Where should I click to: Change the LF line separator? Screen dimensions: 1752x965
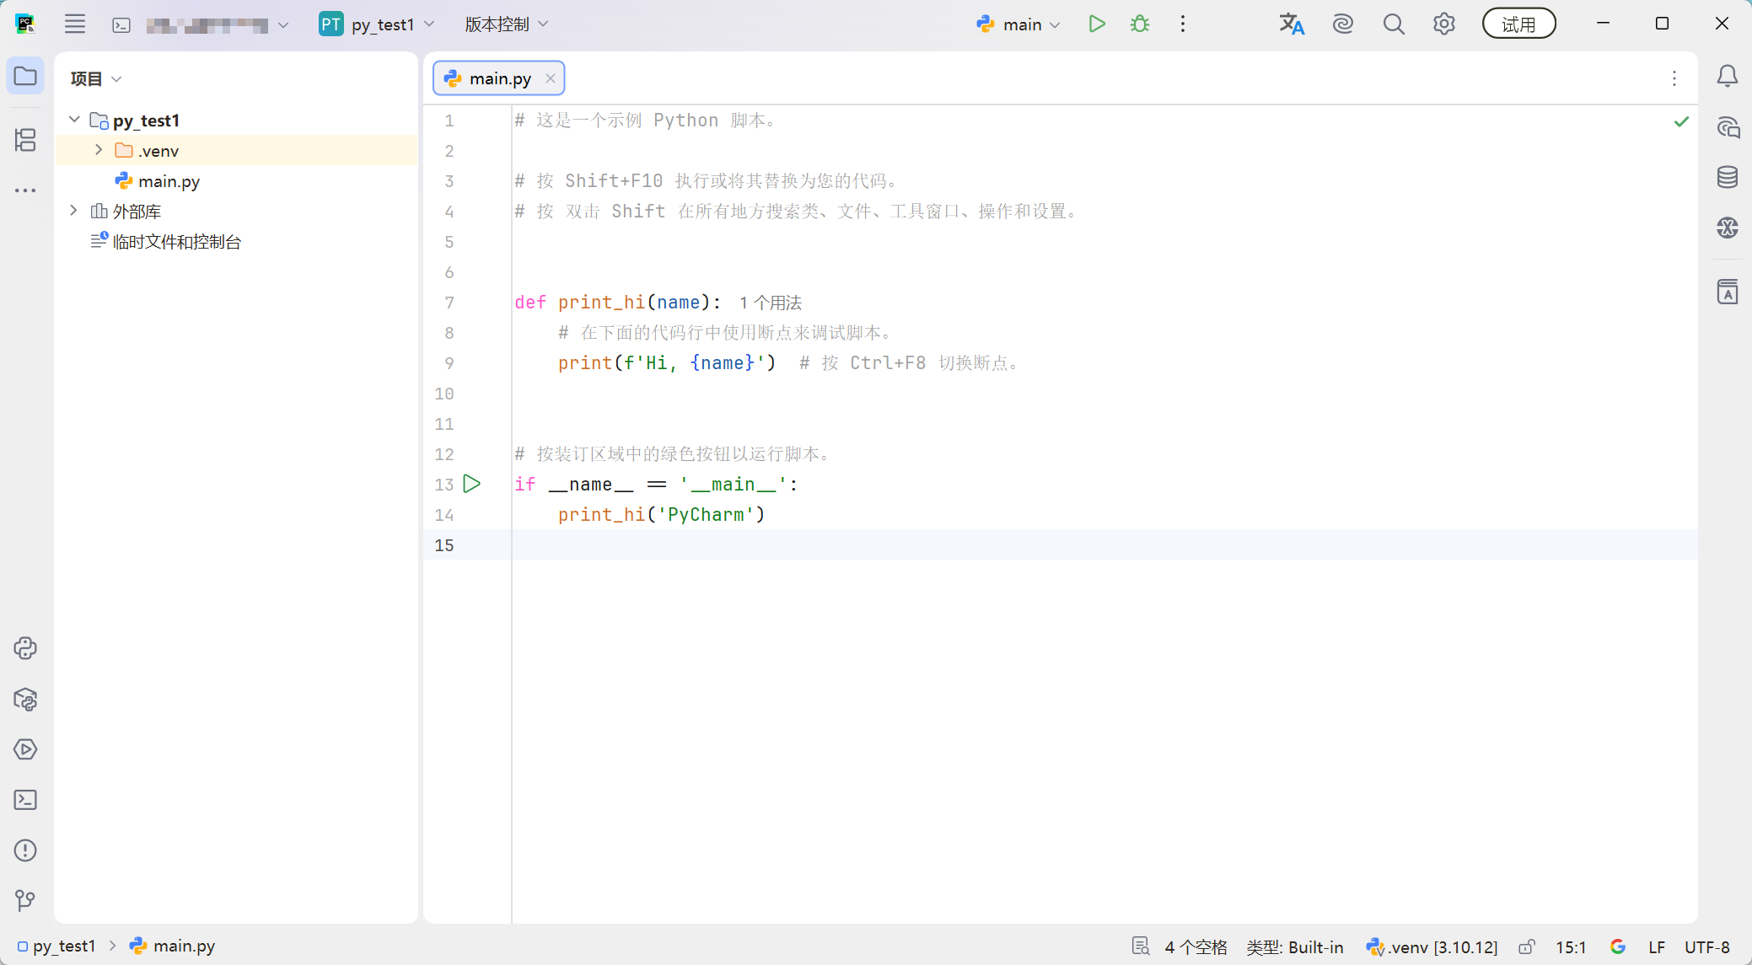click(1657, 947)
